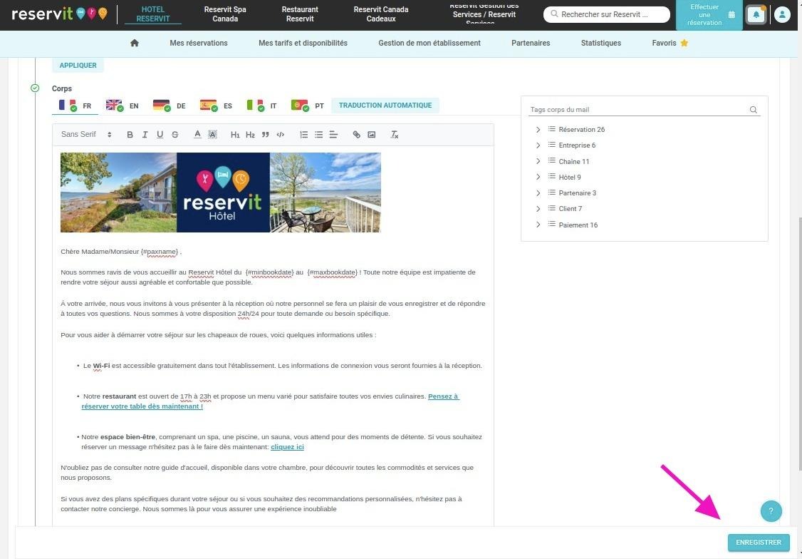Insert a blockquote
Image resolution: width=802 pixels, height=559 pixels.
(x=266, y=135)
